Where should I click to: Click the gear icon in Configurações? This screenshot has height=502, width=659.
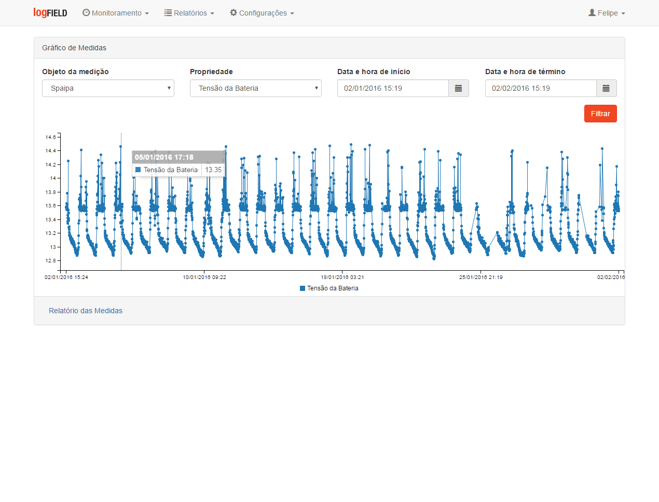click(234, 12)
